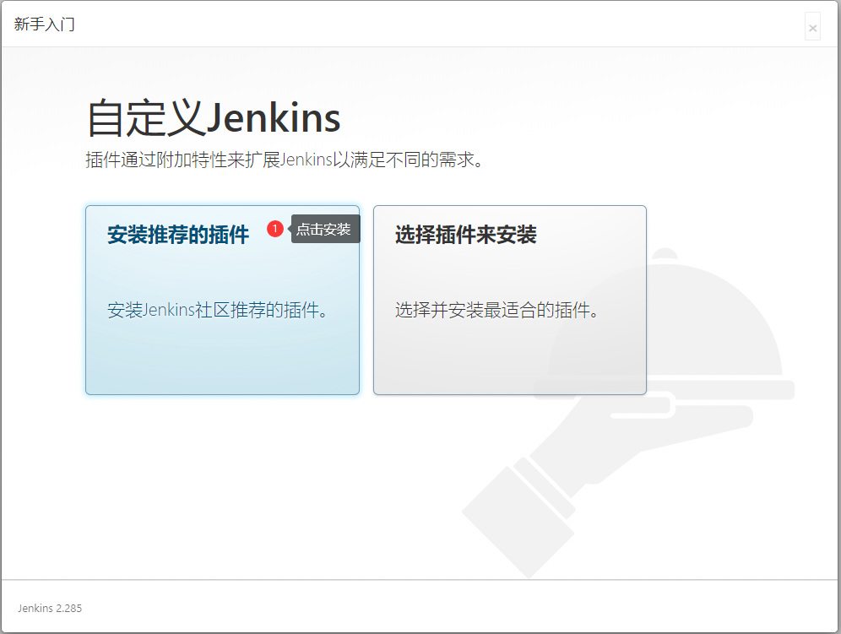The height and width of the screenshot is (634, 841).
Task: Install the suggested plugins card 安装推荐的插件
Action: [x=222, y=300]
